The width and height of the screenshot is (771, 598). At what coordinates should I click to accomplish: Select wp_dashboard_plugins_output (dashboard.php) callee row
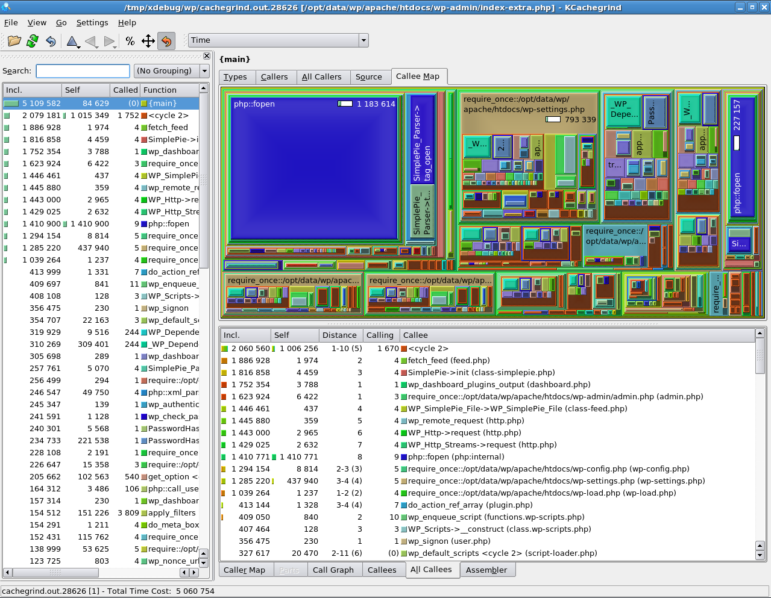(x=487, y=384)
